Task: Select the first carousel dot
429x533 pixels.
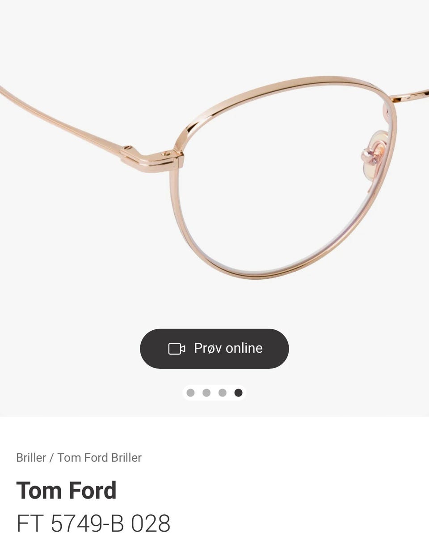Action: coord(191,392)
